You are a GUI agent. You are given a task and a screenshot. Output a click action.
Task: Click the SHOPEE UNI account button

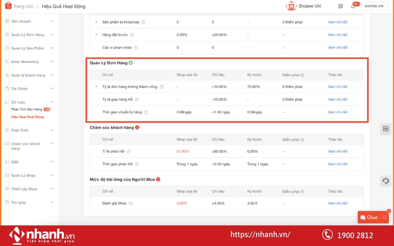tap(373, 6)
